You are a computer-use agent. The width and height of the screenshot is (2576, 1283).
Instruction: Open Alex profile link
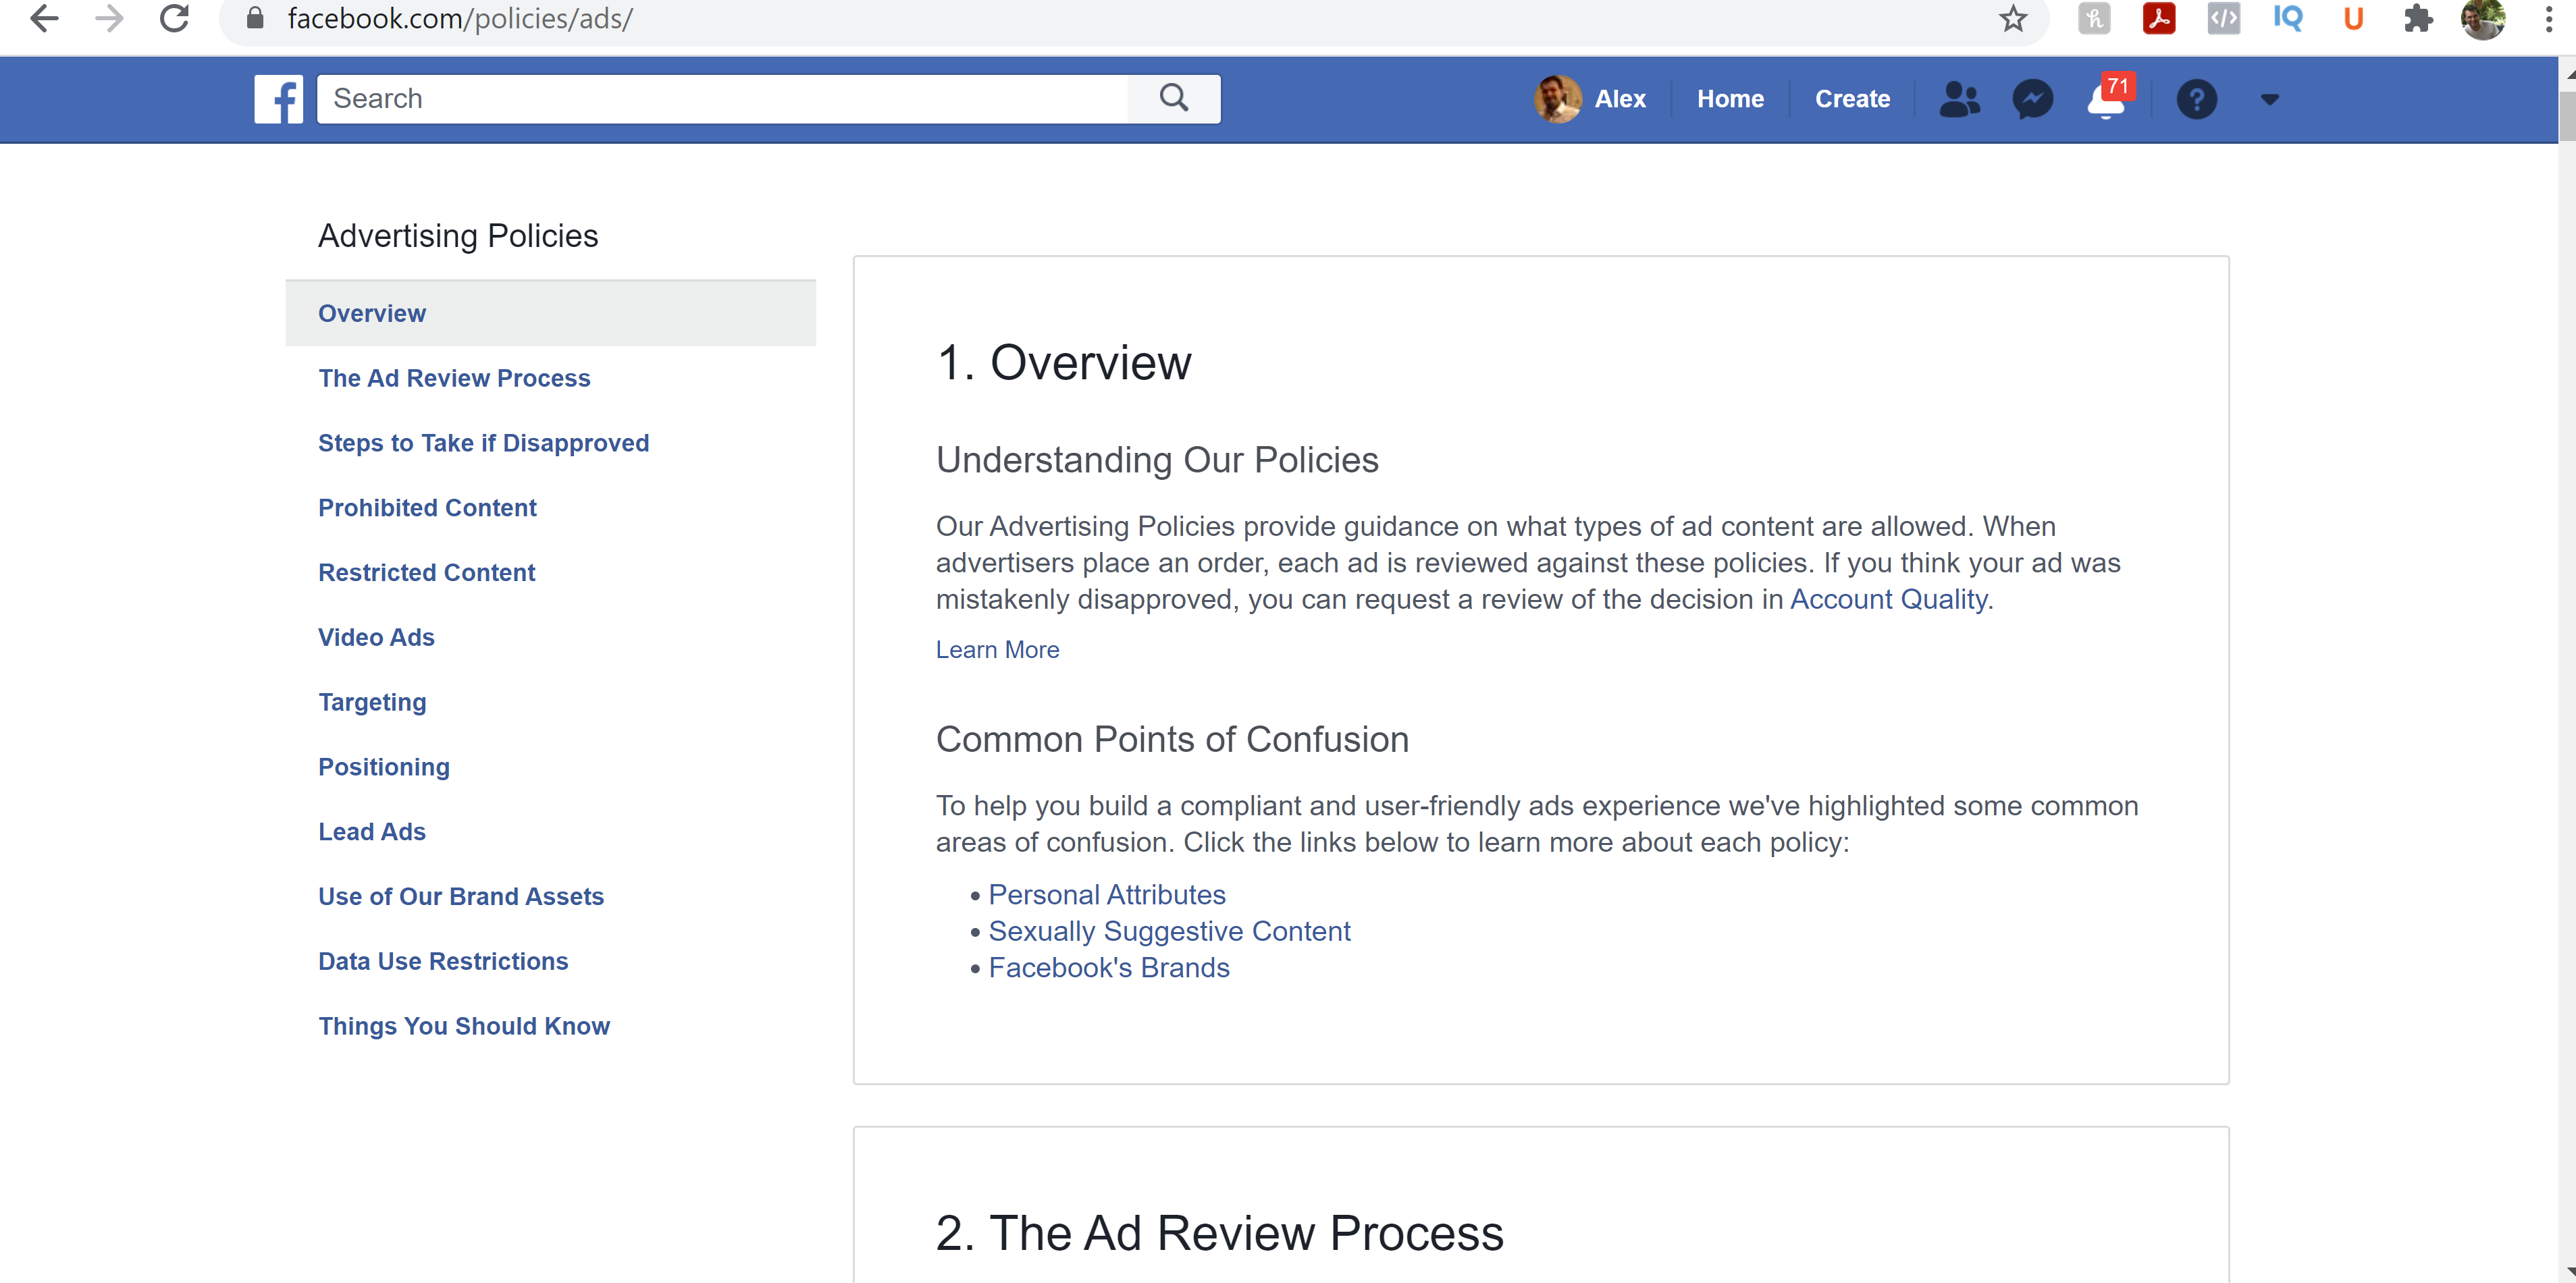click(x=1619, y=99)
